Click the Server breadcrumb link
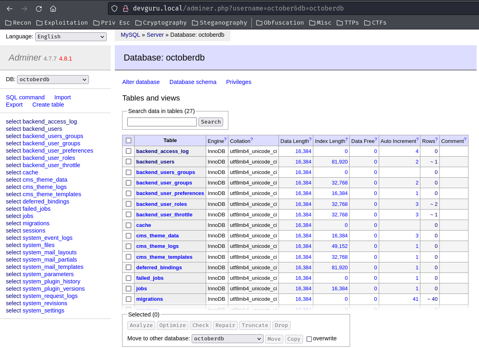 coord(155,35)
